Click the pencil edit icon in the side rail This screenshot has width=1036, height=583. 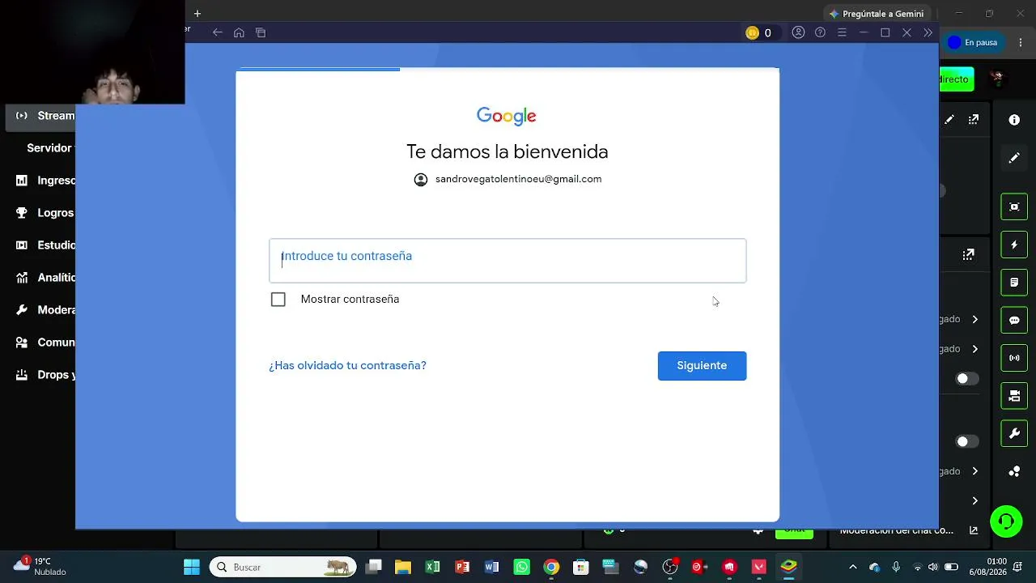tap(1014, 158)
